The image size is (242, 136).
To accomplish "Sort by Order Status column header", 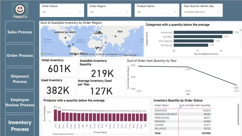I will [x=161, y=105].
